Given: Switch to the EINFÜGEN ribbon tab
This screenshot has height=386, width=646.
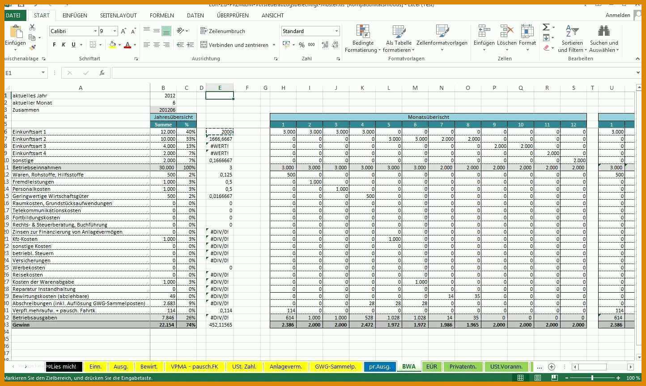Looking at the screenshot, I should coord(75,15).
